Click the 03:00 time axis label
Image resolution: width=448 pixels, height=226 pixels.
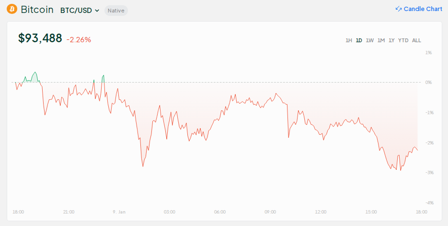[x=169, y=212]
